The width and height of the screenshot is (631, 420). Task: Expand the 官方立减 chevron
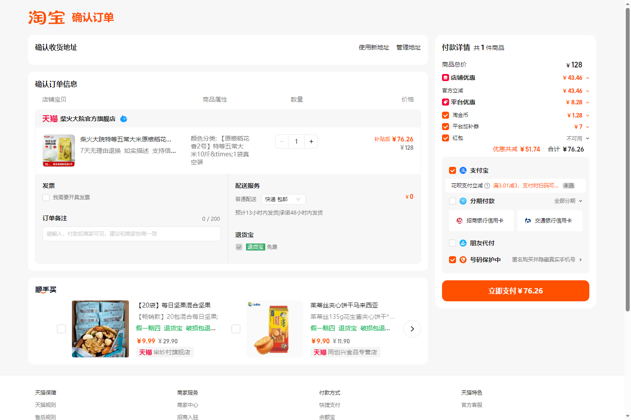(x=588, y=91)
